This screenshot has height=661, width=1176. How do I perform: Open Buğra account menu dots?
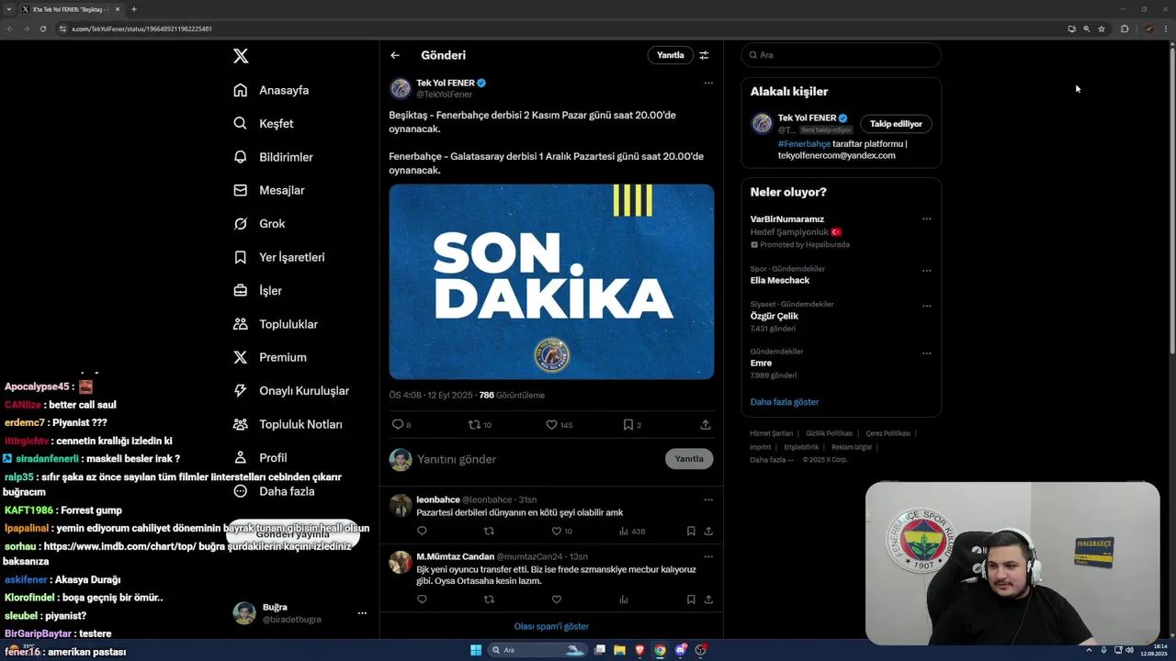pyautogui.click(x=362, y=613)
